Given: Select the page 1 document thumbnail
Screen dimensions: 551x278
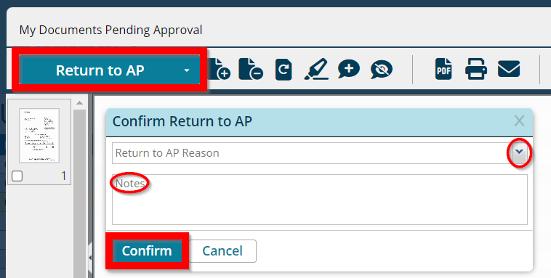Looking at the screenshot, I should pos(39,136).
